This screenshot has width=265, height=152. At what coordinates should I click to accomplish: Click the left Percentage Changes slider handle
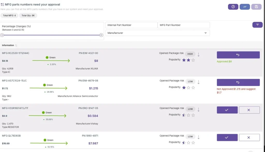coord(2,35)
